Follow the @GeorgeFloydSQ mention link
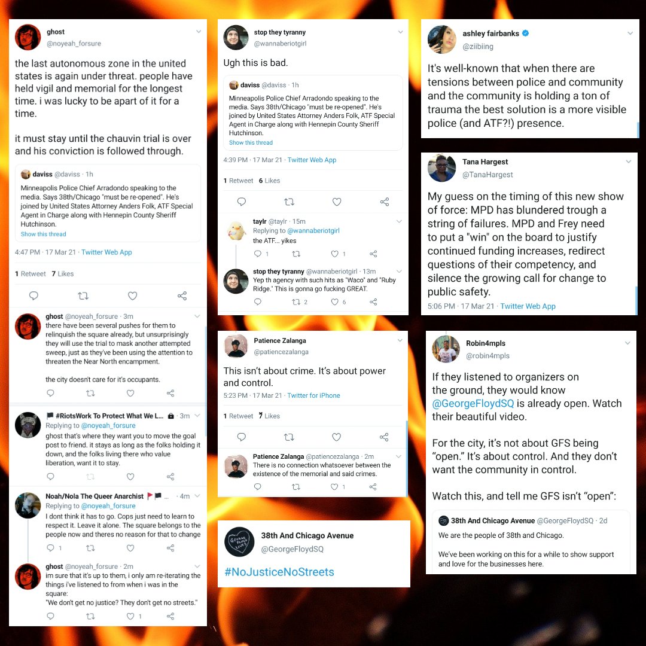This screenshot has width=646, height=646. pos(473,403)
